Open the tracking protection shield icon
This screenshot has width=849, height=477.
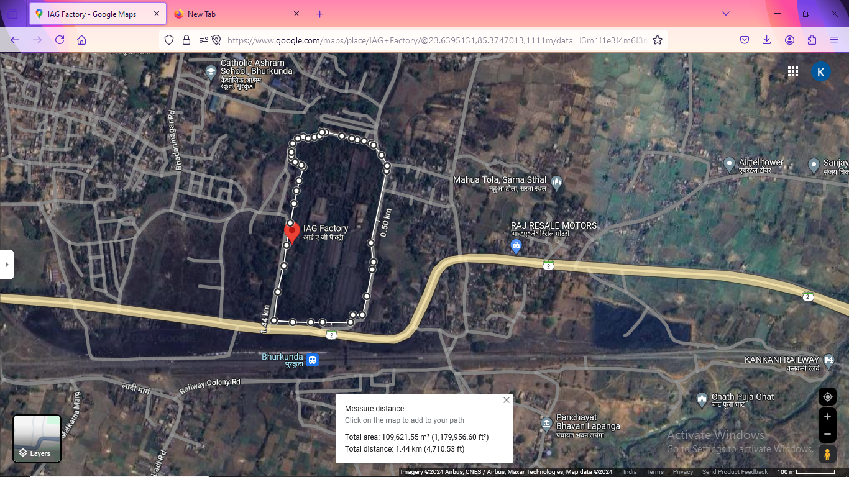169,40
